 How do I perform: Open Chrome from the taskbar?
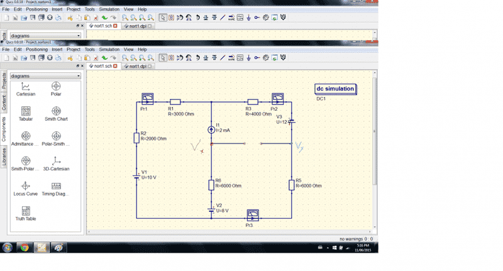(25, 248)
